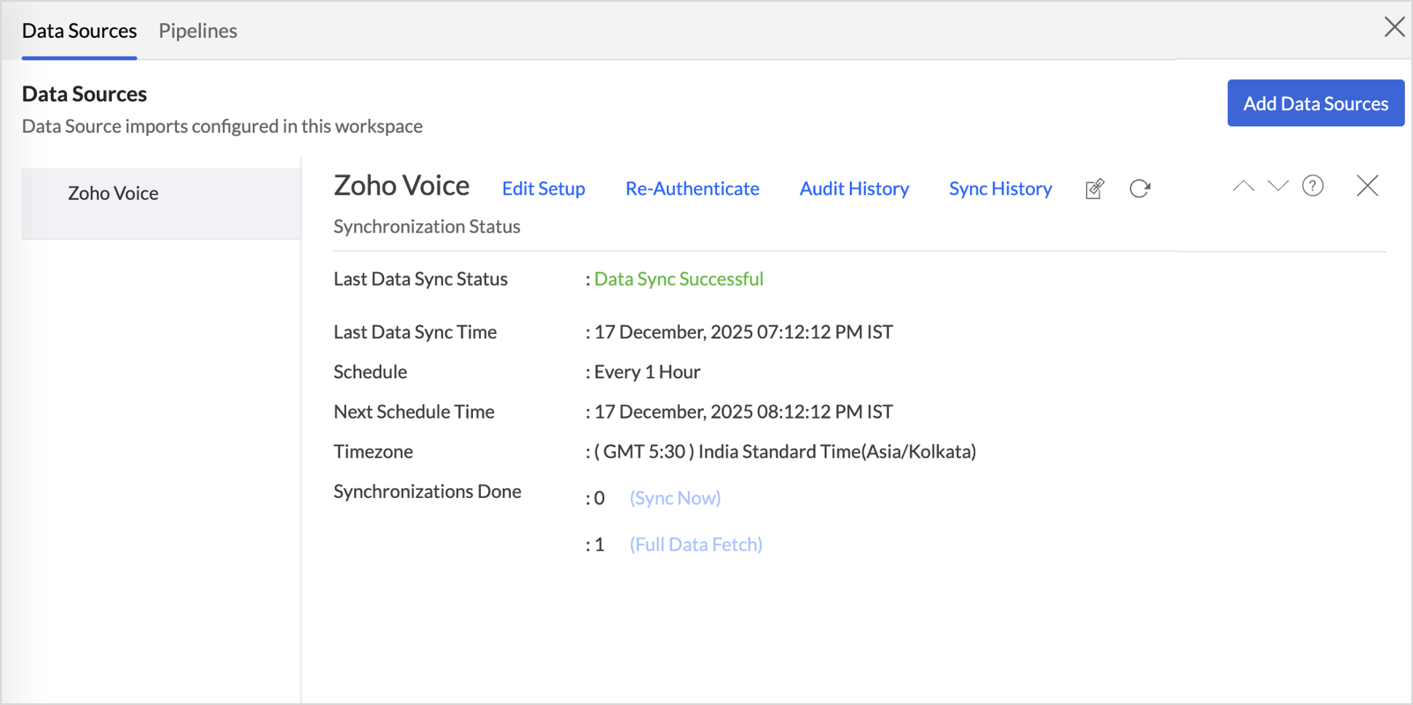Click the refresh sync status icon
Image resolution: width=1413 pixels, height=705 pixels.
[x=1140, y=189]
